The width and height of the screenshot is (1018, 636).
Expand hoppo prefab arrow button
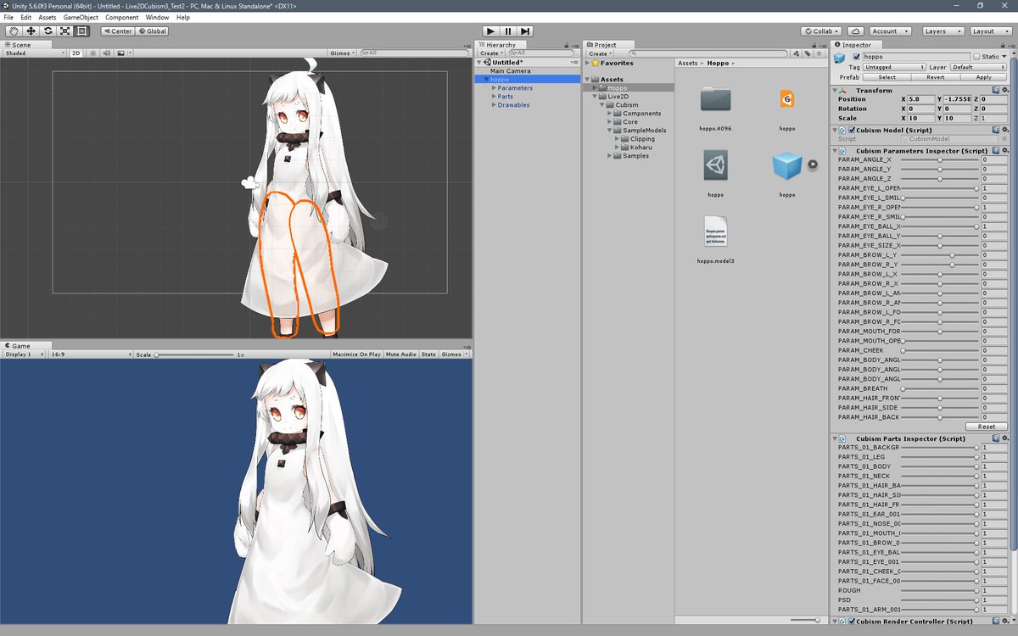pos(813,165)
